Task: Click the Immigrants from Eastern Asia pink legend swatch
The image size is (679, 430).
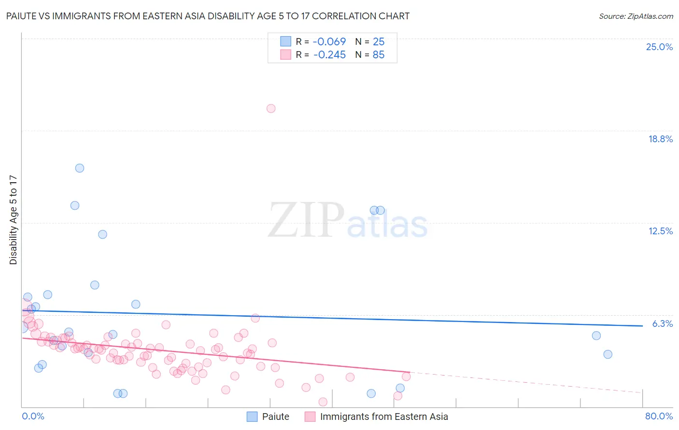Action: 310,417
